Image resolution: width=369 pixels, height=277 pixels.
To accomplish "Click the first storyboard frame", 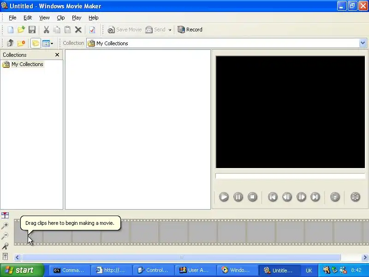I will click(x=28, y=232).
